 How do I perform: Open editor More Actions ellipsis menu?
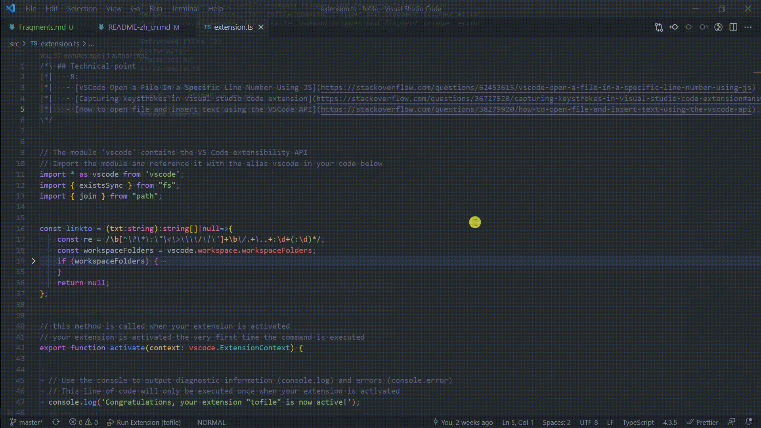(x=748, y=27)
